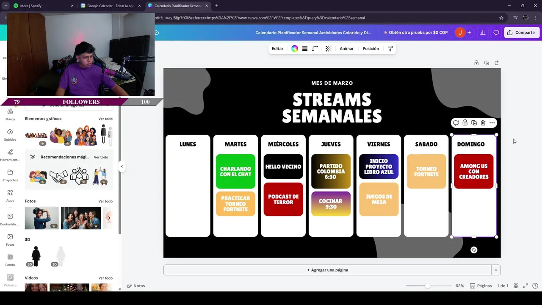Lock the page with the padlock above the canvas
Image resolution: width=542 pixels, height=305 pixels.
[476, 63]
